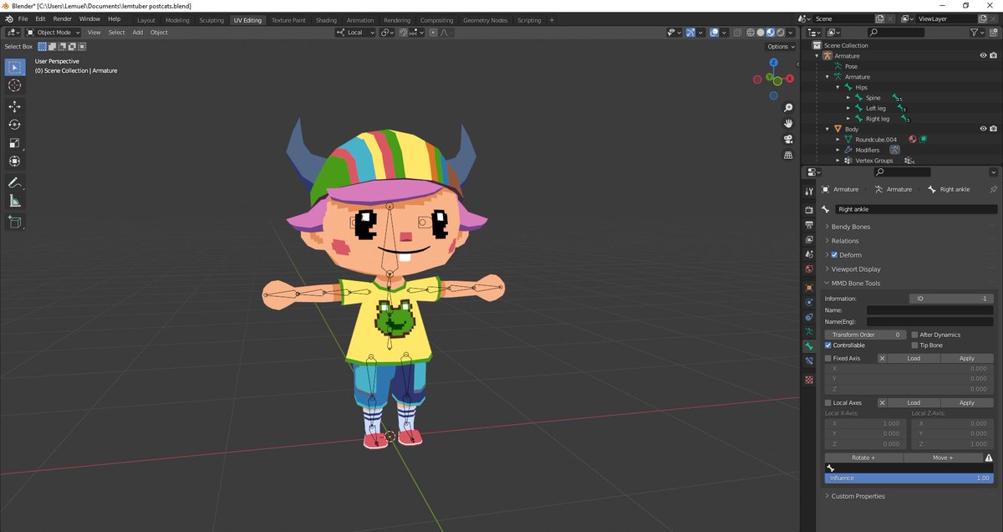Click the Move + button
The height and width of the screenshot is (532, 1003).
coord(943,458)
